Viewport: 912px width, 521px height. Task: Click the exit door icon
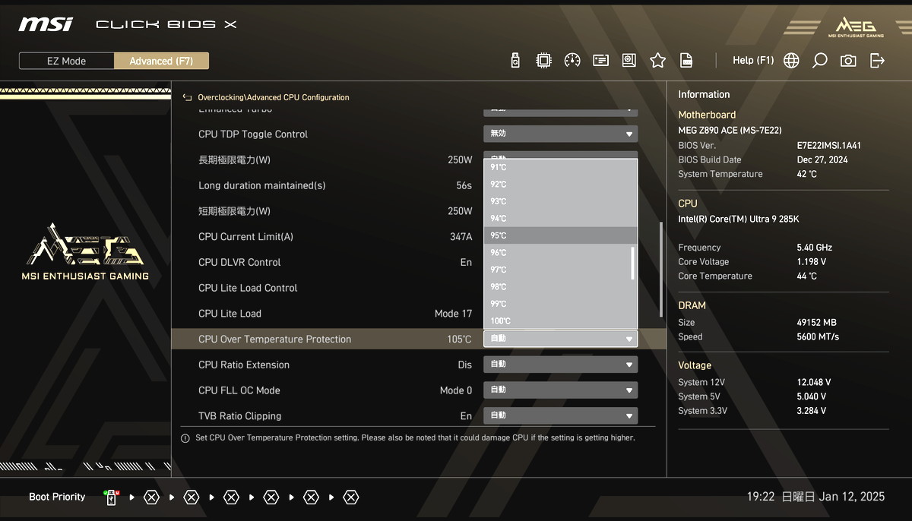(877, 61)
